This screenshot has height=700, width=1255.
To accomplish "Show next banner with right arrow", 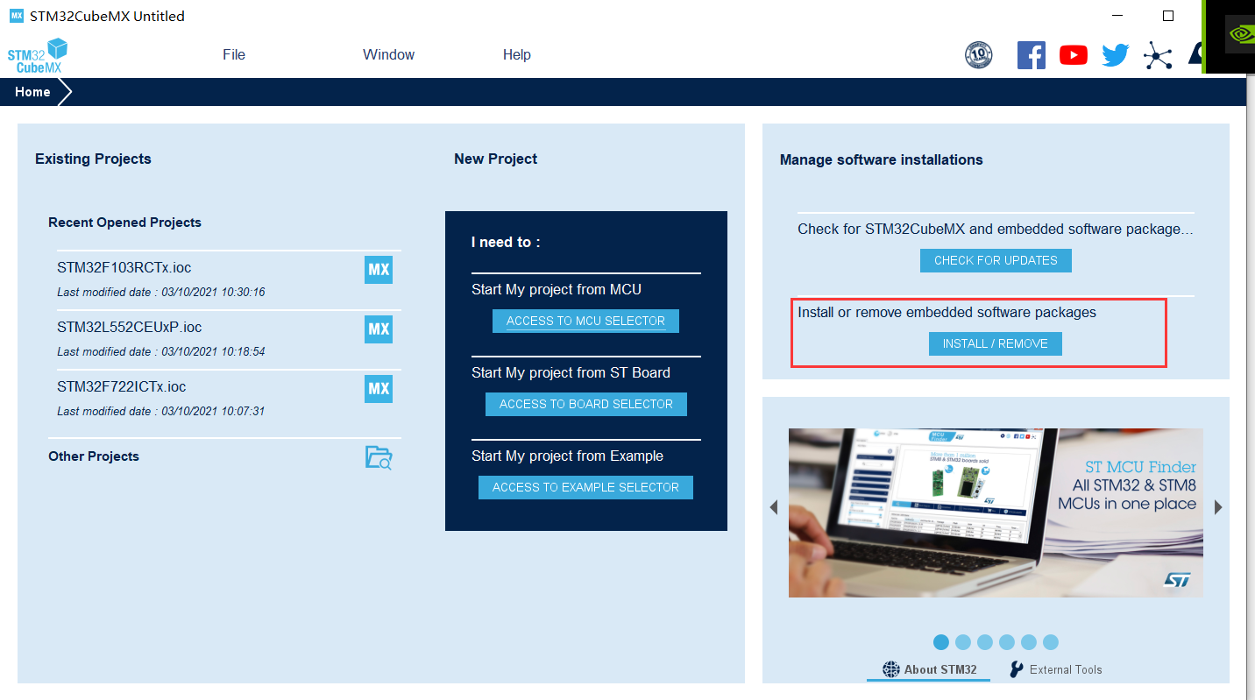I will click(x=1218, y=507).
